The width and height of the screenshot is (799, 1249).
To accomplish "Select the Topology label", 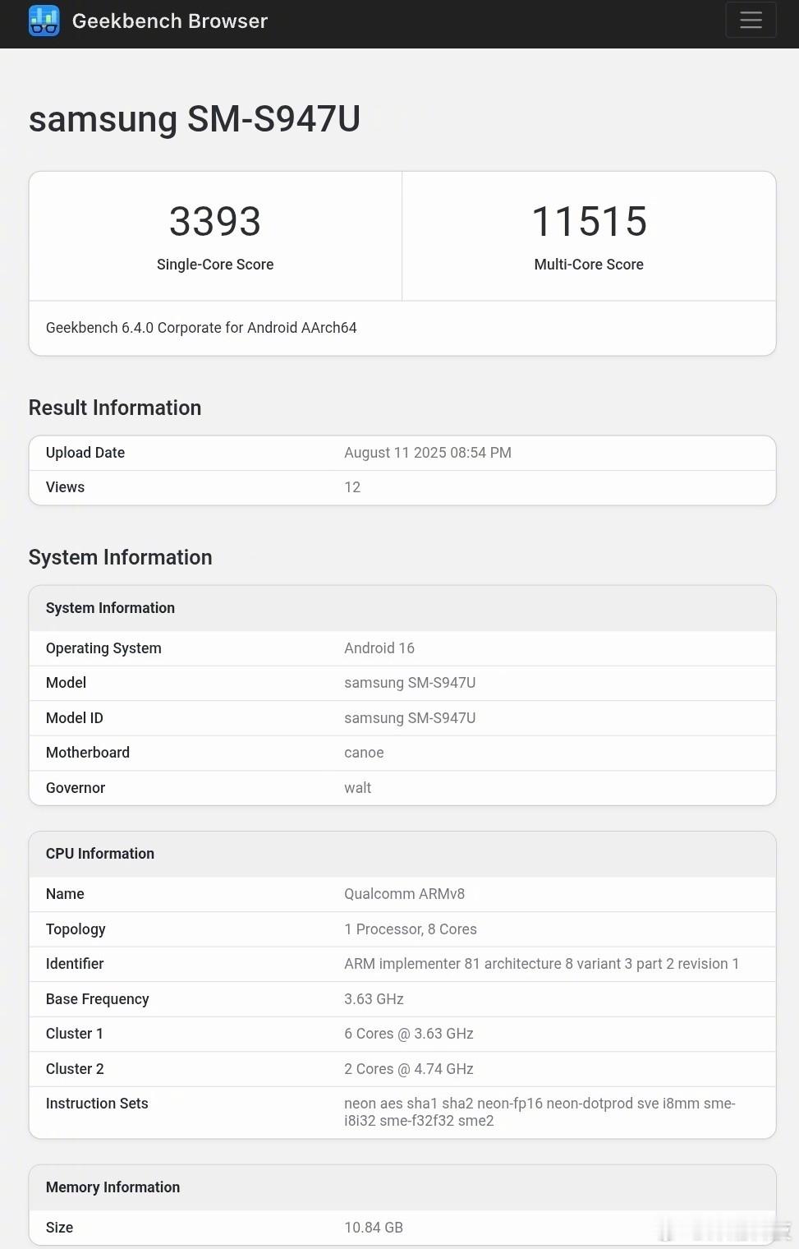I will click(76, 929).
